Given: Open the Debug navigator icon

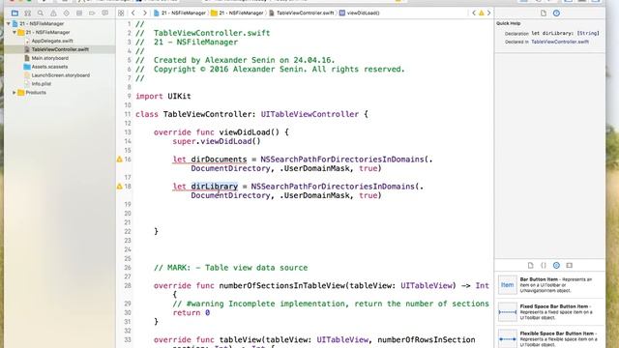Looking at the screenshot, I should point(79,13).
